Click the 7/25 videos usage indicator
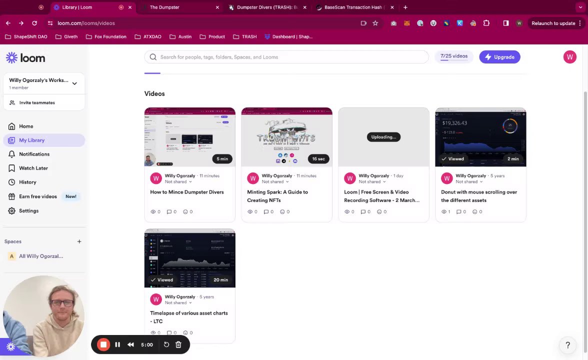The height and width of the screenshot is (360, 588). pos(454,56)
